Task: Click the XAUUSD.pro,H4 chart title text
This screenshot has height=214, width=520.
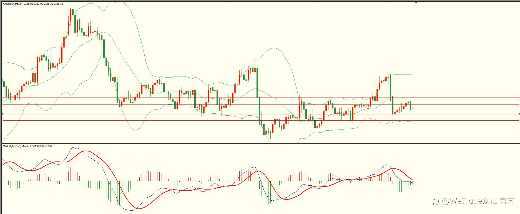Action: click(33, 4)
